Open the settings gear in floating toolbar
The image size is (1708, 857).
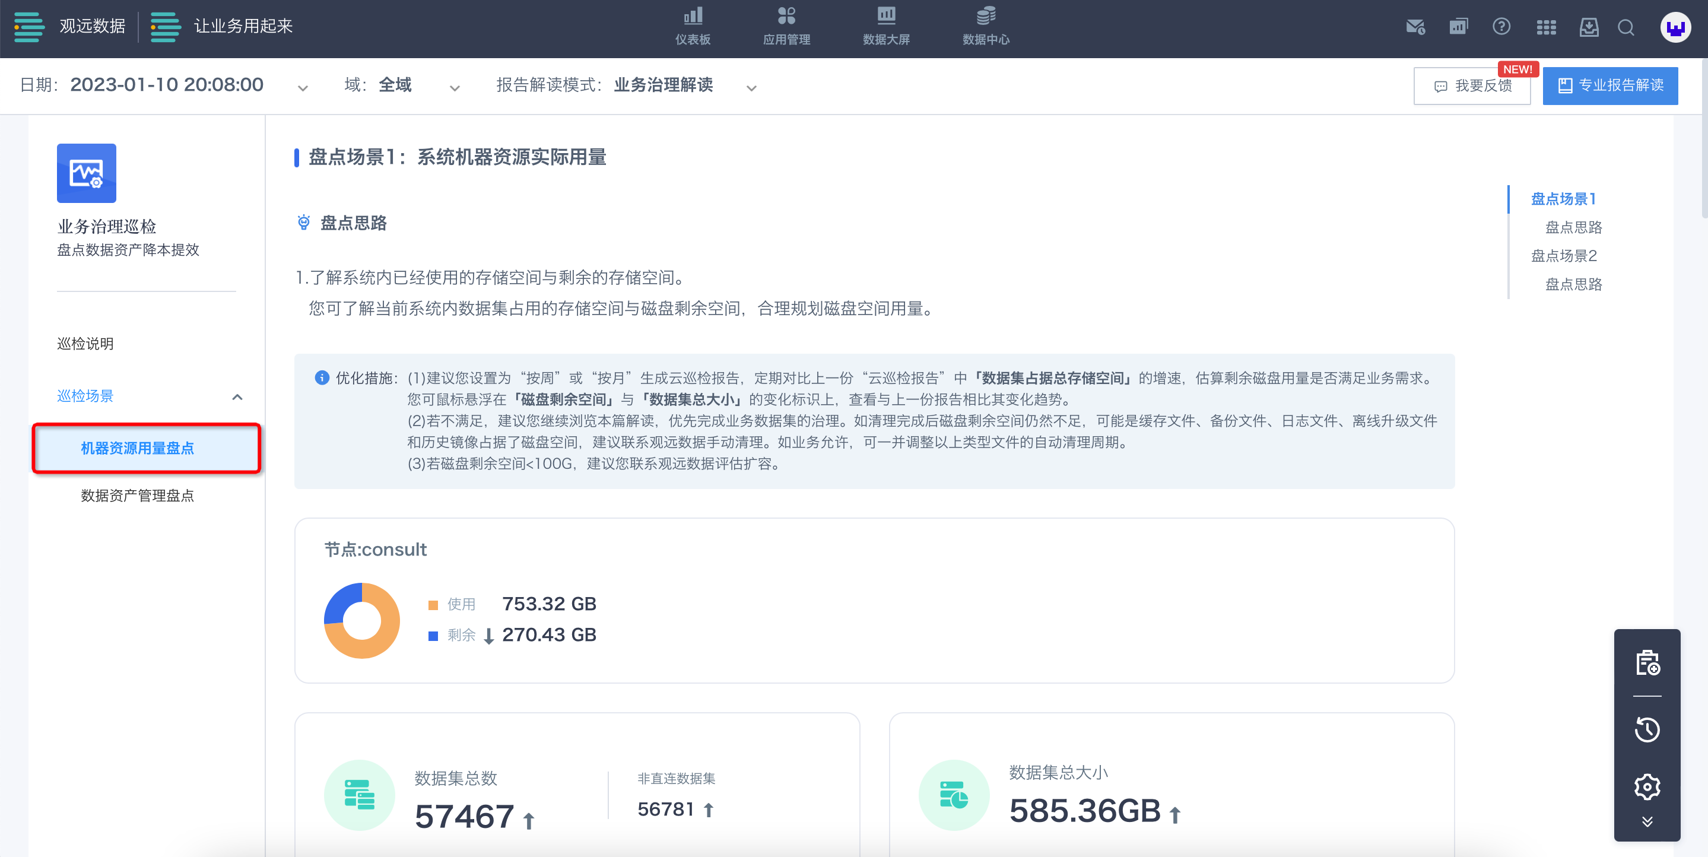click(1647, 787)
